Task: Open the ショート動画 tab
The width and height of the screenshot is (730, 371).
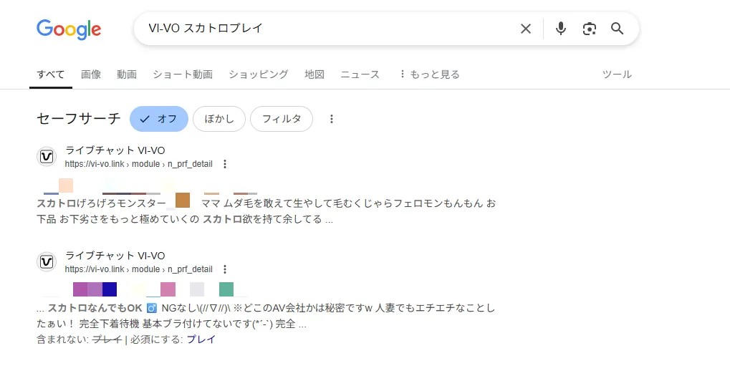Action: [183, 74]
